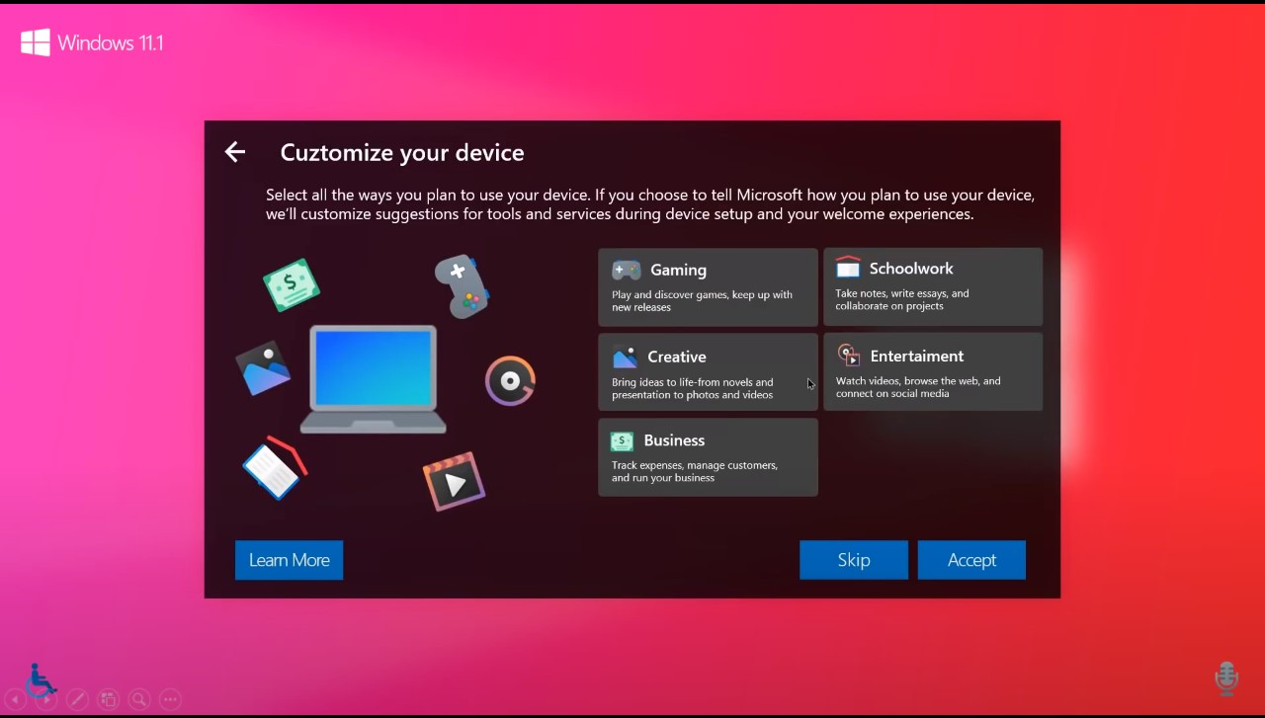Click the Learn More button
The image size is (1265, 718).
pyautogui.click(x=290, y=560)
